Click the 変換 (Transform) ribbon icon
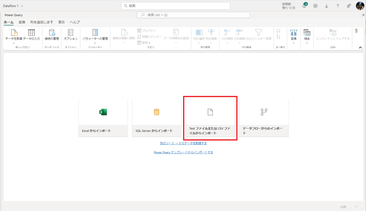This screenshot has height=211, width=366. pyautogui.click(x=294, y=32)
